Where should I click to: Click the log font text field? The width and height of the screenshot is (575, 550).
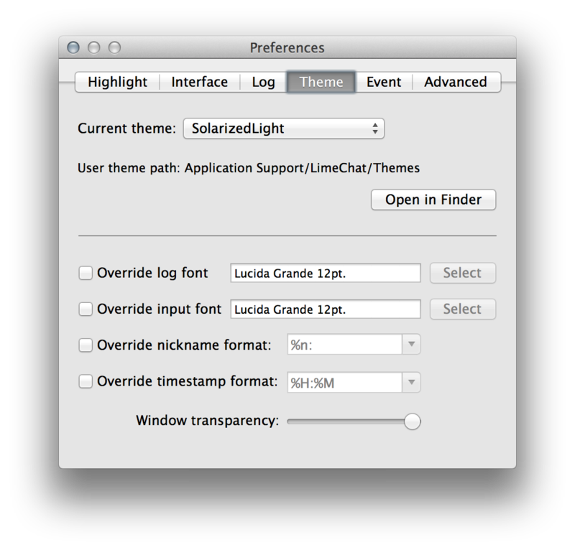[326, 273]
